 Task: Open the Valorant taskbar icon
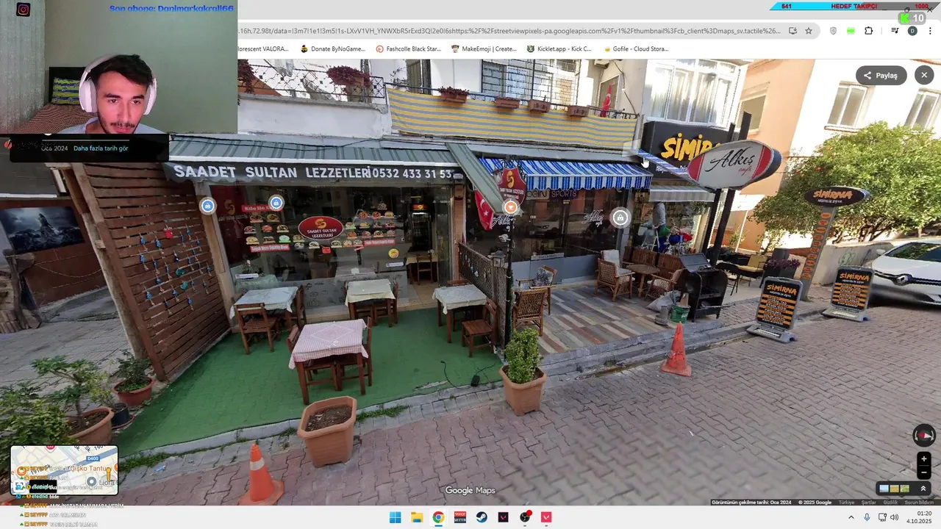point(504,517)
